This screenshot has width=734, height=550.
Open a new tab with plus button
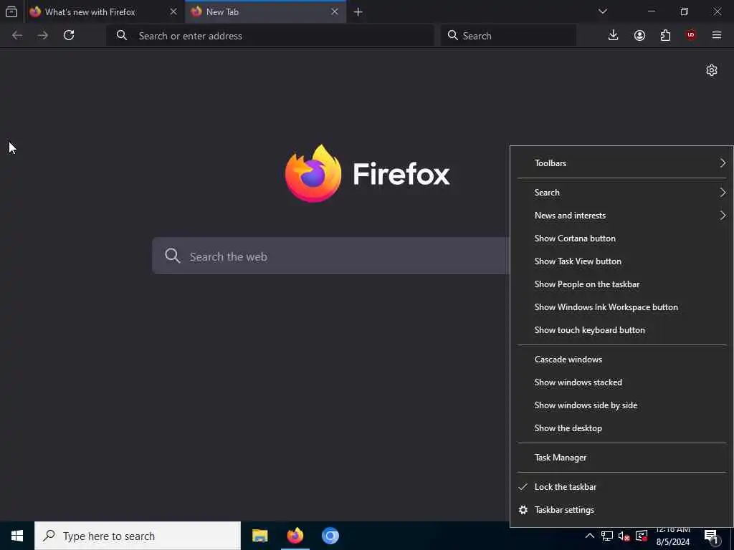pos(358,12)
